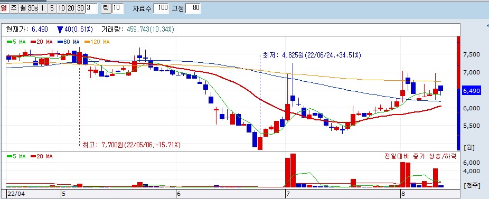Select the 30s seconds interval button
489x199 pixels.
pyautogui.click(x=32, y=8)
